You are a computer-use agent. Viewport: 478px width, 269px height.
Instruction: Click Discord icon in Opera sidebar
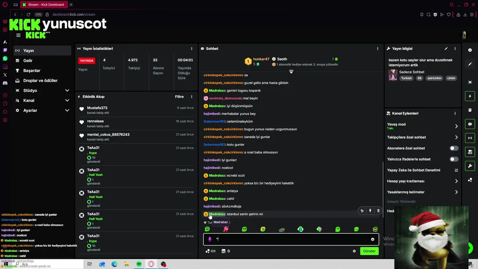pos(5,83)
